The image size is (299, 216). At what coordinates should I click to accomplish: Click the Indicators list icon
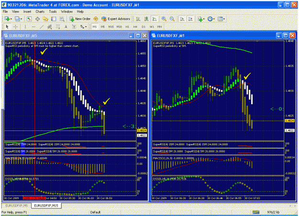200,19
